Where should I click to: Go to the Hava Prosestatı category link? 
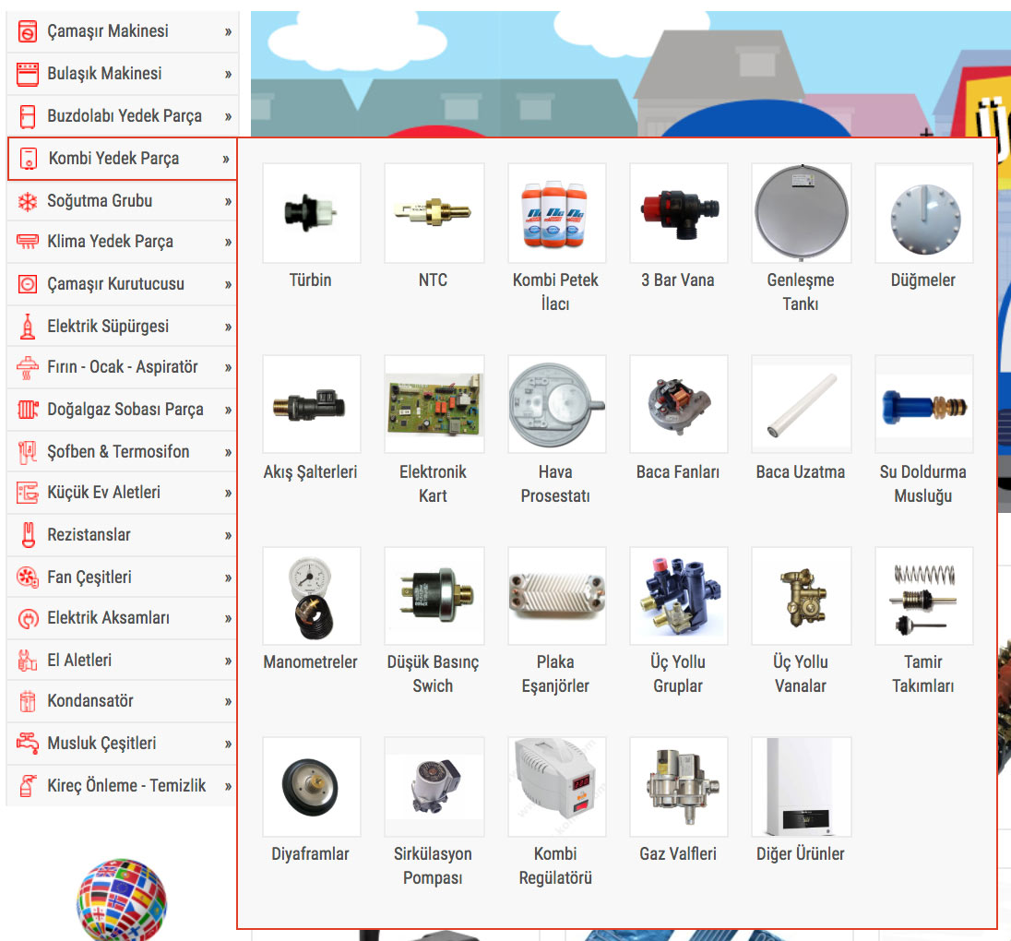[555, 483]
